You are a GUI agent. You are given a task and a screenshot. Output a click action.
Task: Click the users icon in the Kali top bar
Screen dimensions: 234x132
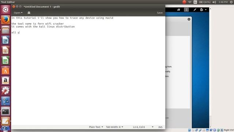[x=179, y=10]
